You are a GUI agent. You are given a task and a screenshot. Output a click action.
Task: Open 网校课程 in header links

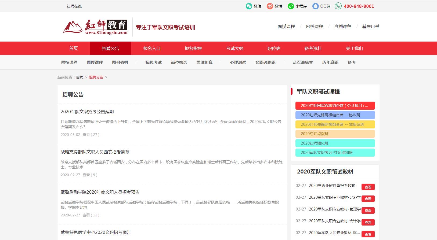pos(315,27)
